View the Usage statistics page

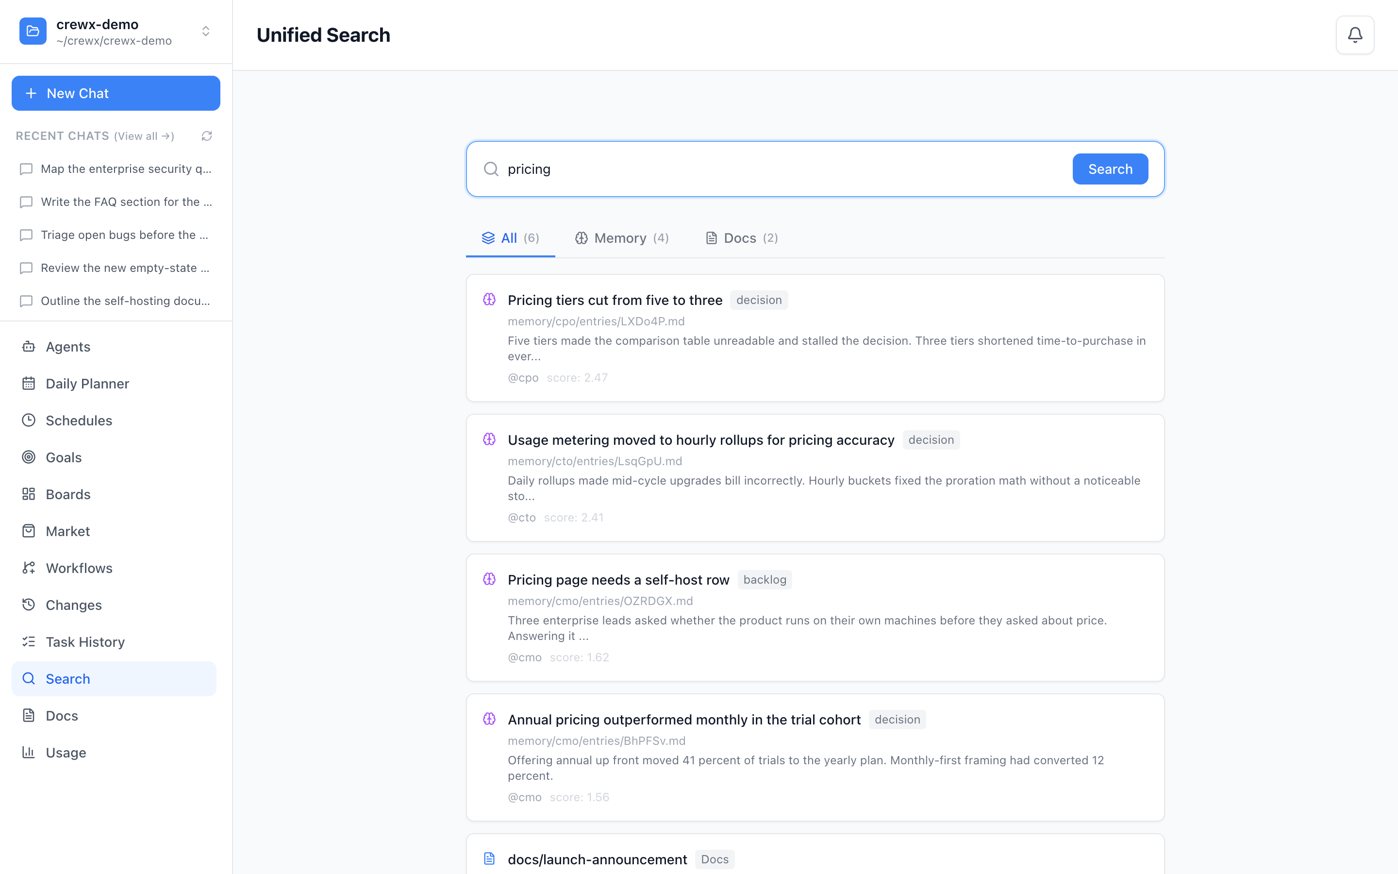tap(114, 753)
